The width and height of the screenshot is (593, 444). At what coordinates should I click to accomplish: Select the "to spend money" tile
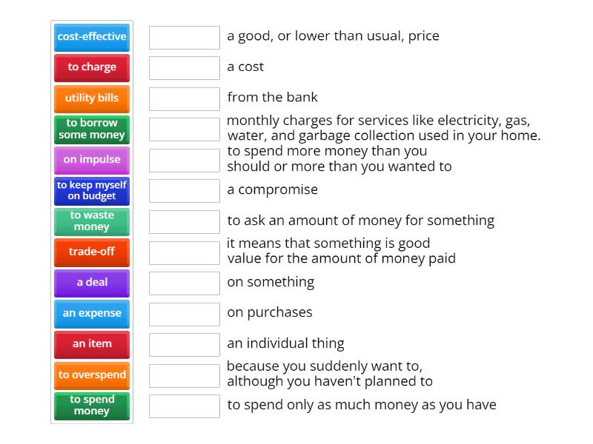pyautogui.click(x=91, y=405)
